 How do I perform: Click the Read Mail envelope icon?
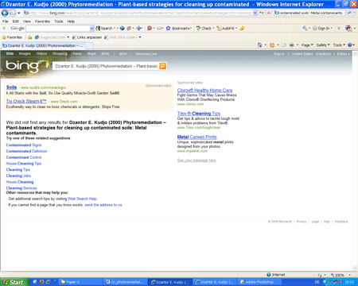coord(284,45)
